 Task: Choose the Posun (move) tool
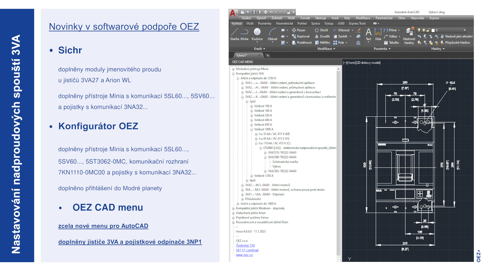[299, 30]
